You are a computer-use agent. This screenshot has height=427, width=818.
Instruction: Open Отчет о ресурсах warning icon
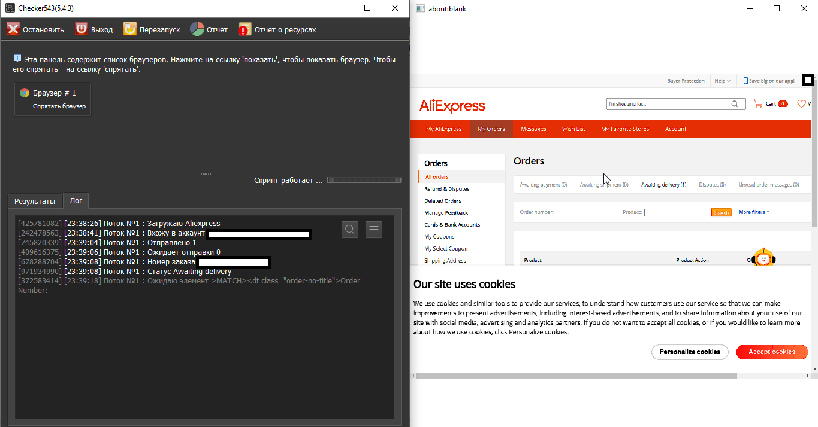pos(245,29)
